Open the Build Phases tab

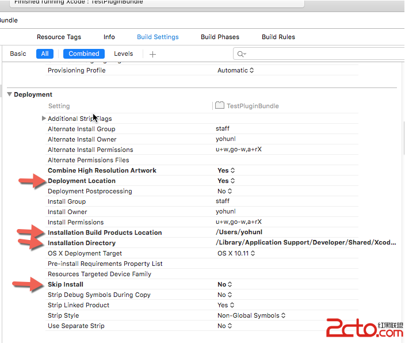pos(220,37)
